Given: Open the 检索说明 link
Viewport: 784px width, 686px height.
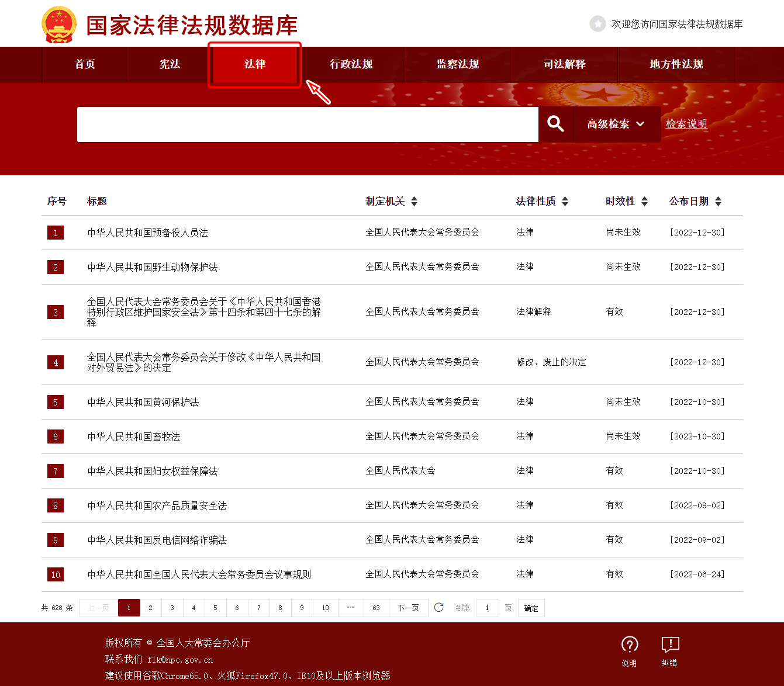Looking at the screenshot, I should (686, 124).
